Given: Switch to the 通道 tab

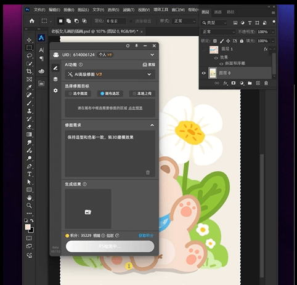Looking at the screenshot, I should (x=218, y=12).
